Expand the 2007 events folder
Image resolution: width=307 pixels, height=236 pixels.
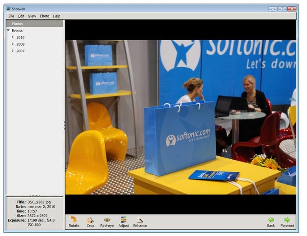13,51
